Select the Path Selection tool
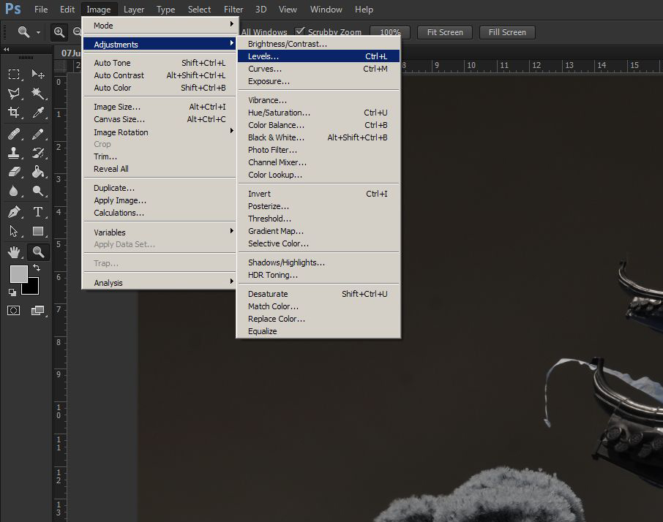 click(14, 231)
